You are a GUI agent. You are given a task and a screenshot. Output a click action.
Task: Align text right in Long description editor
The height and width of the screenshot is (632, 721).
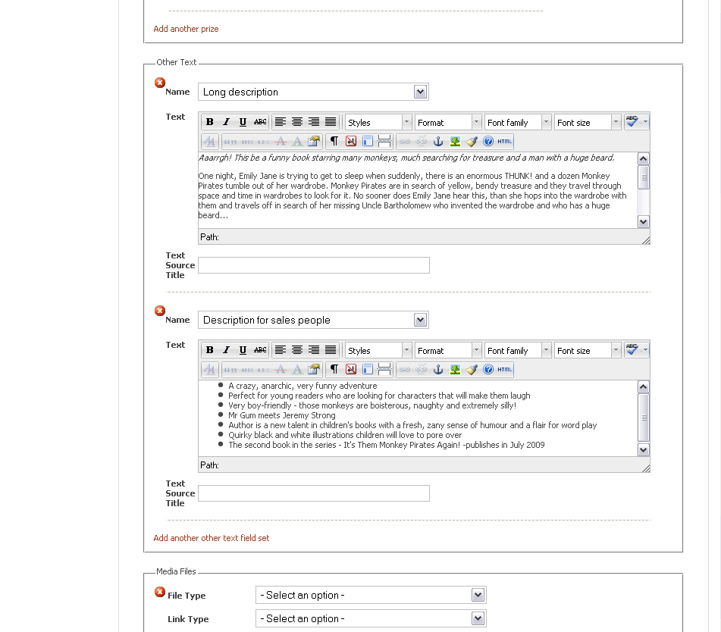(x=314, y=122)
